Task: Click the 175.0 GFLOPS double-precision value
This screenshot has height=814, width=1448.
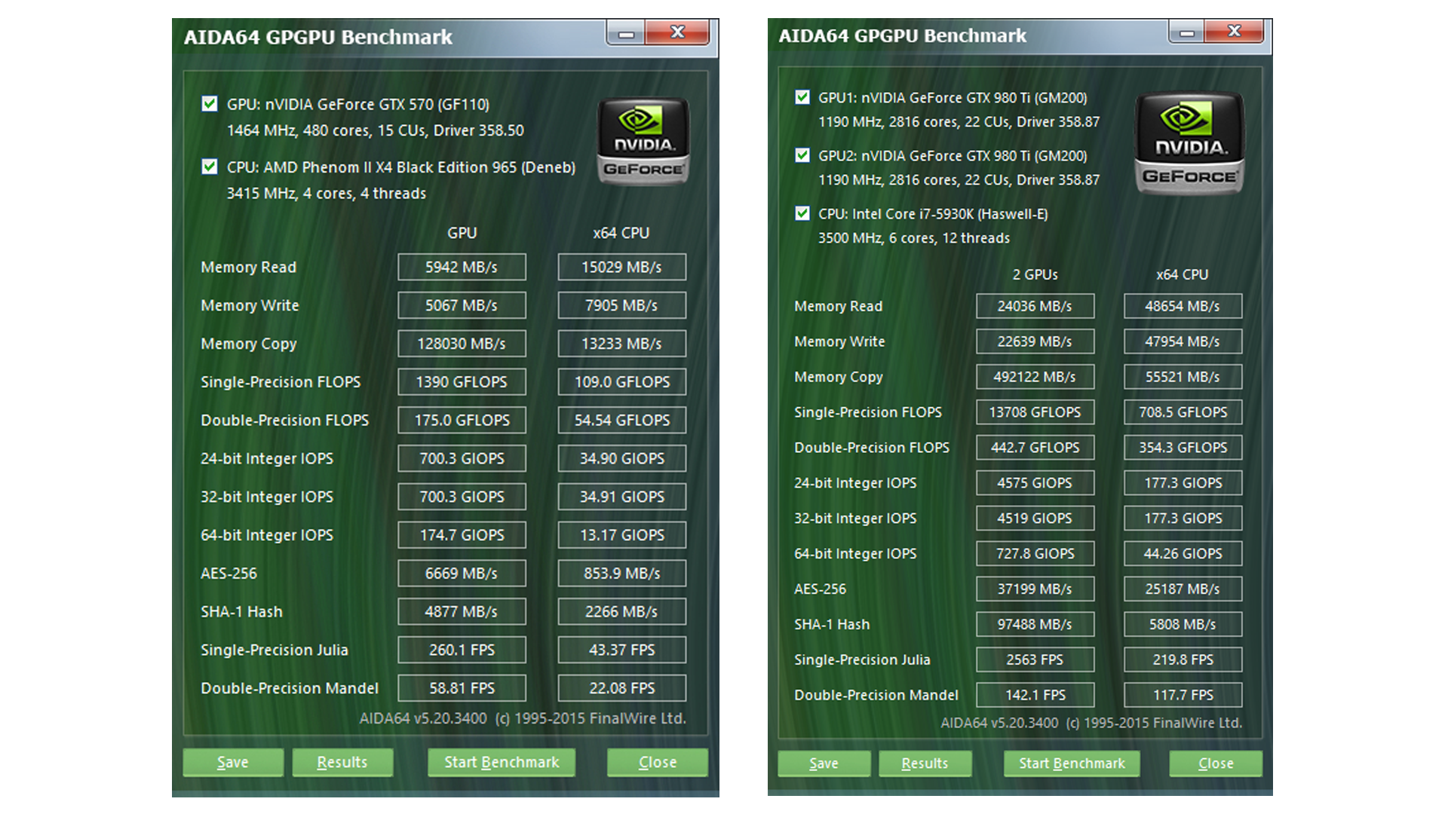Action: (x=462, y=420)
